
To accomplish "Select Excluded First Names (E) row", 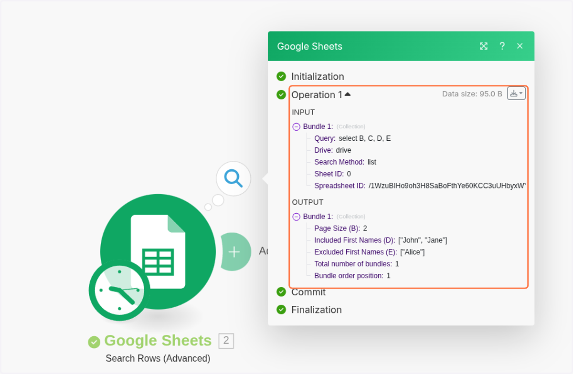I will 370,252.
